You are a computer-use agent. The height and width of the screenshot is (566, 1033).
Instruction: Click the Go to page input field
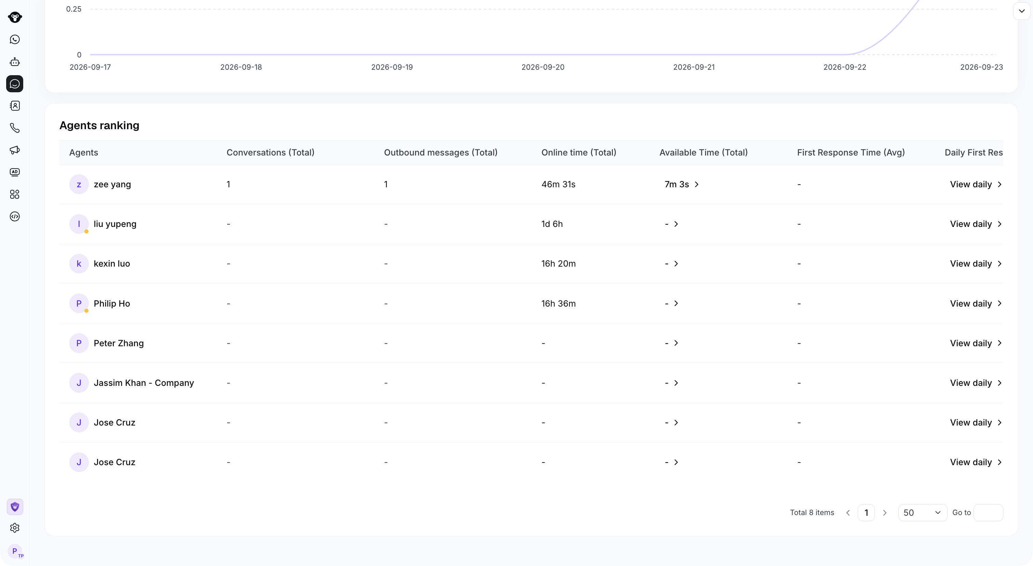pos(988,513)
